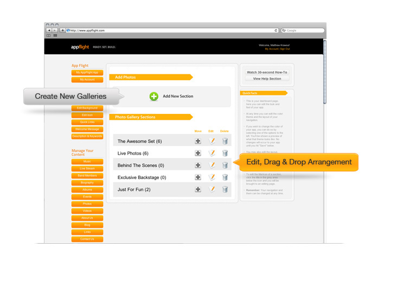This screenshot has height=293, width=397.
Task: Open Description & Keywords sidebar button
Action: pos(87,136)
